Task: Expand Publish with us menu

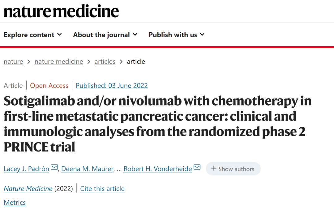Action: [177, 35]
